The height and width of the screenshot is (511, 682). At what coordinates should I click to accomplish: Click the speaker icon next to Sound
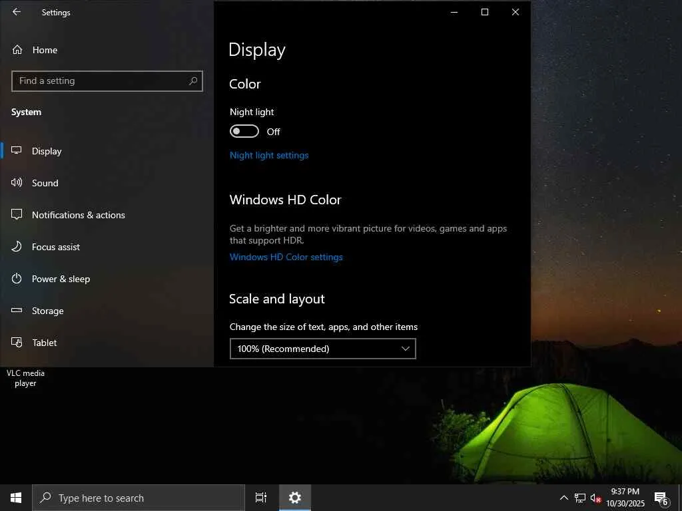pos(17,182)
